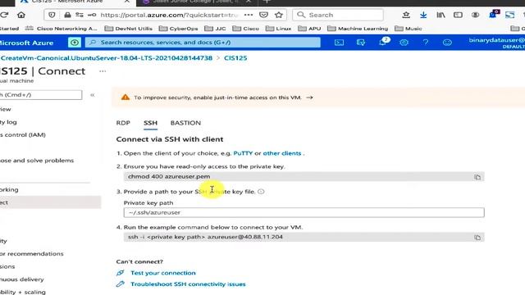Screen dimensions: 525x295
Task: Open Activity log menu item
Action: 8,122
